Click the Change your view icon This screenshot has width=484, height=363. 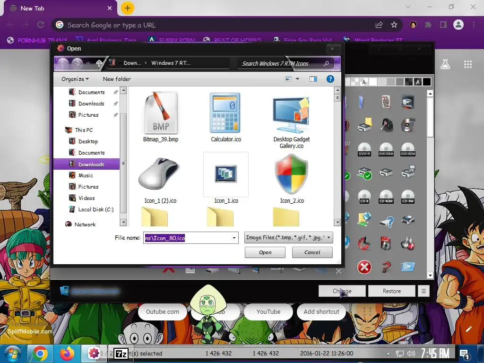pyautogui.click(x=288, y=79)
